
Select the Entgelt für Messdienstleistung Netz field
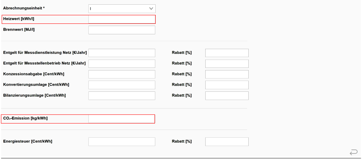pyautogui.click(x=122, y=53)
